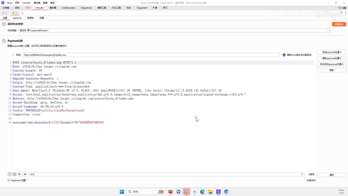Click the username=admin&password body line
Screen dimensions: 348x196
(58, 122)
